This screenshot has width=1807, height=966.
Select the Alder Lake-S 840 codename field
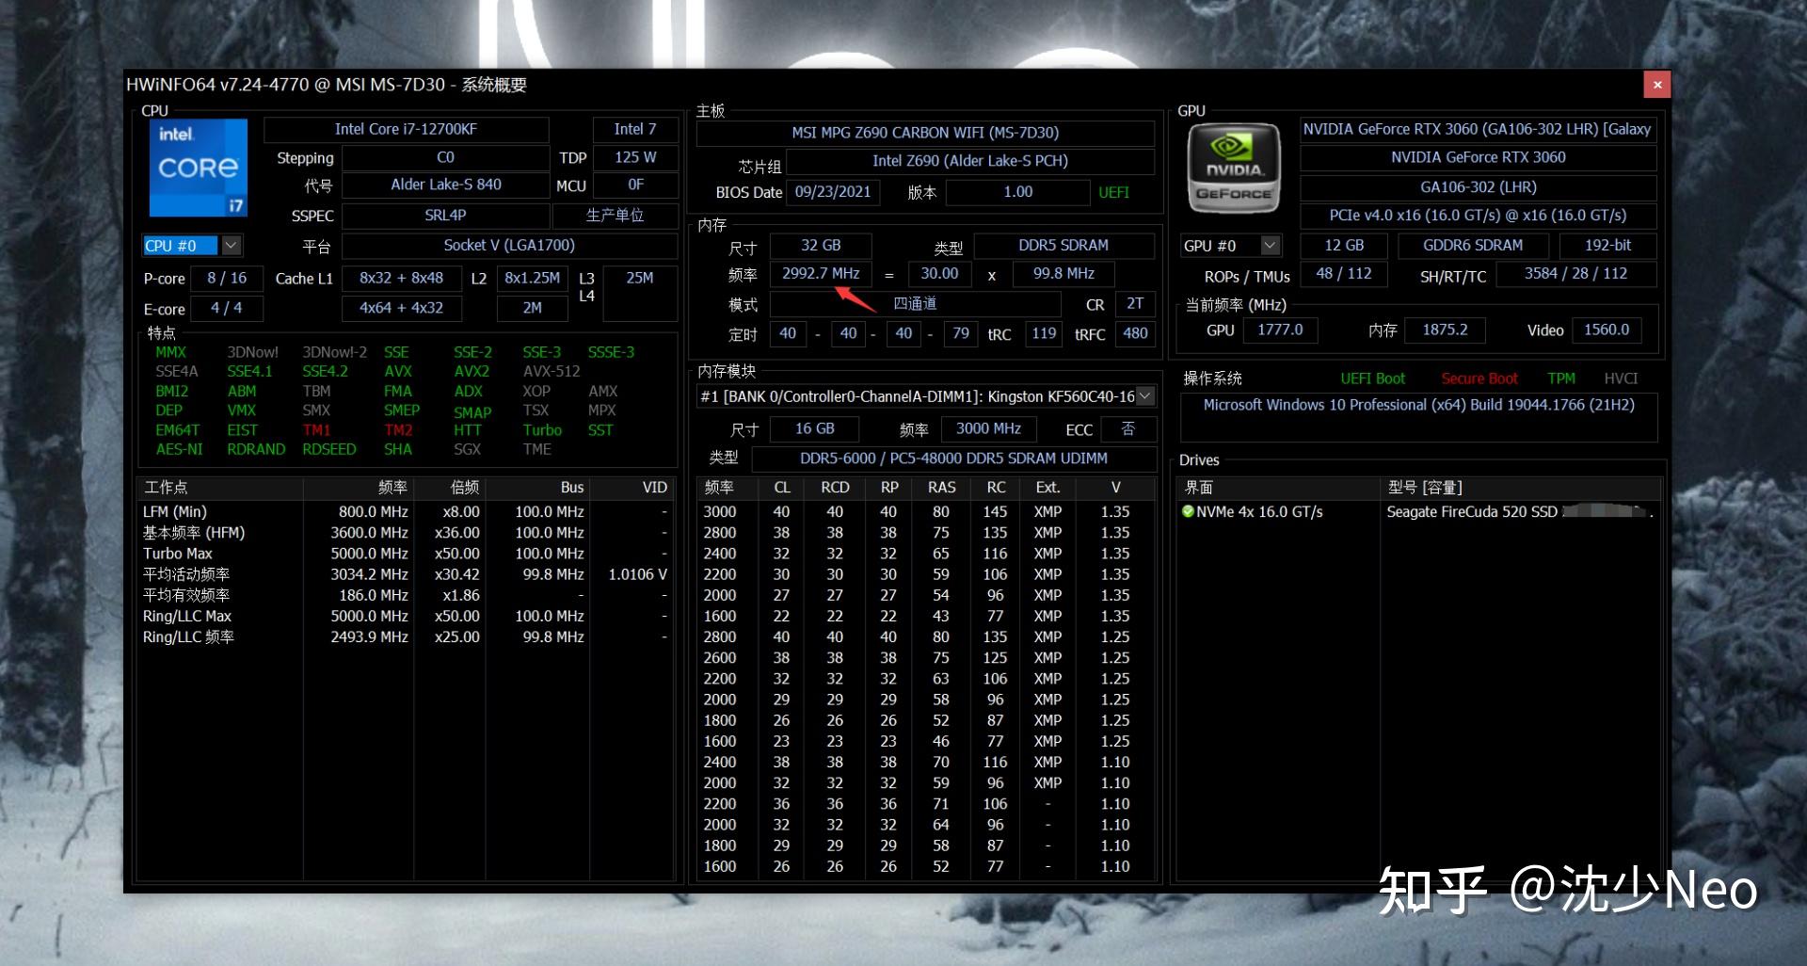tap(445, 185)
